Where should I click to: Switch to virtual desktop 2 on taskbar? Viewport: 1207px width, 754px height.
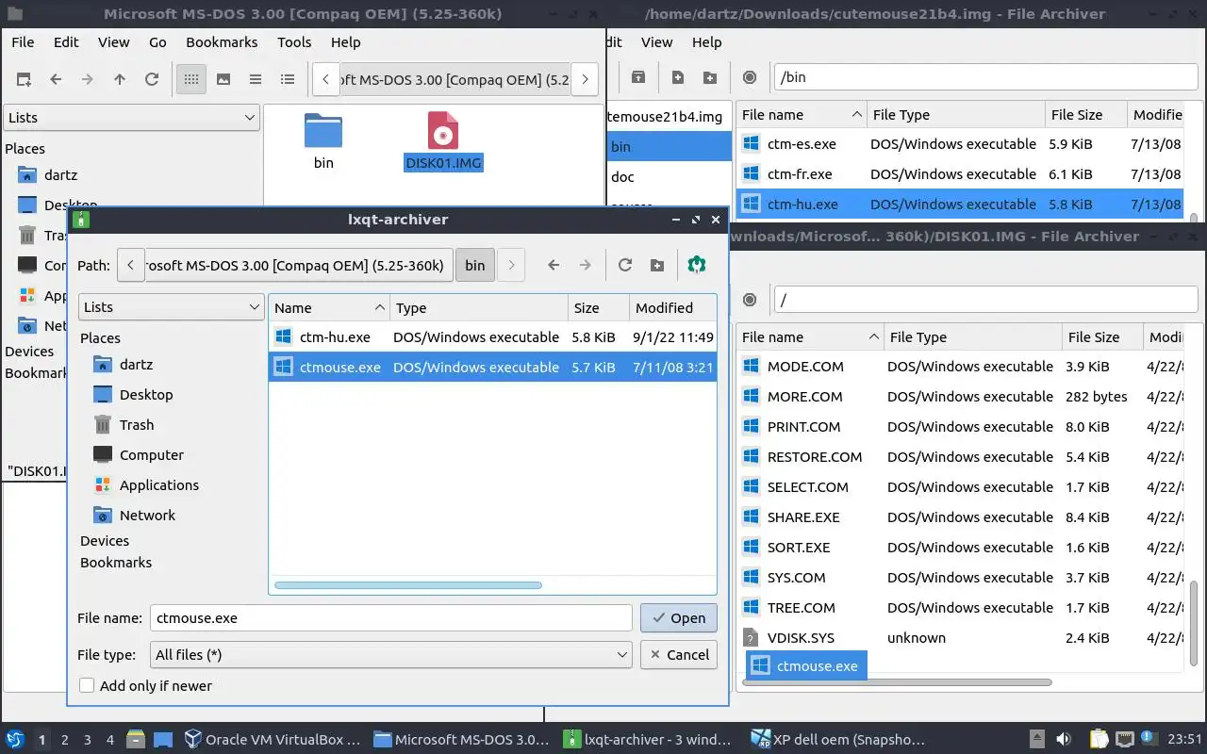(65, 740)
